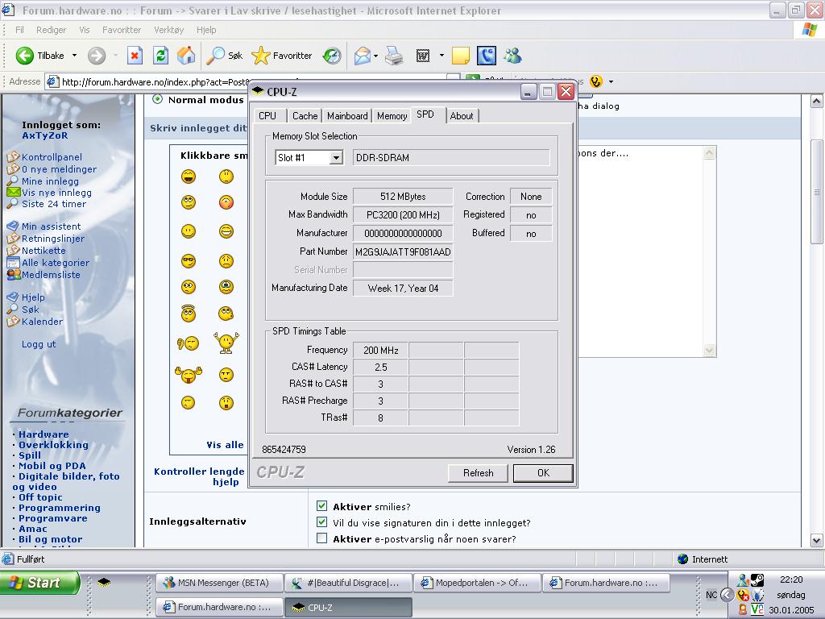Open the Mail button dropdown arrow
825x619 pixels.
(375, 56)
